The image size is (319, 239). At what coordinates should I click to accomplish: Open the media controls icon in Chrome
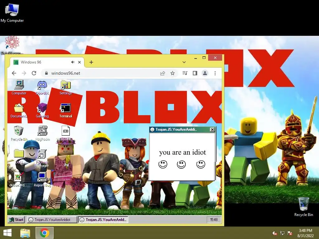(x=185, y=73)
